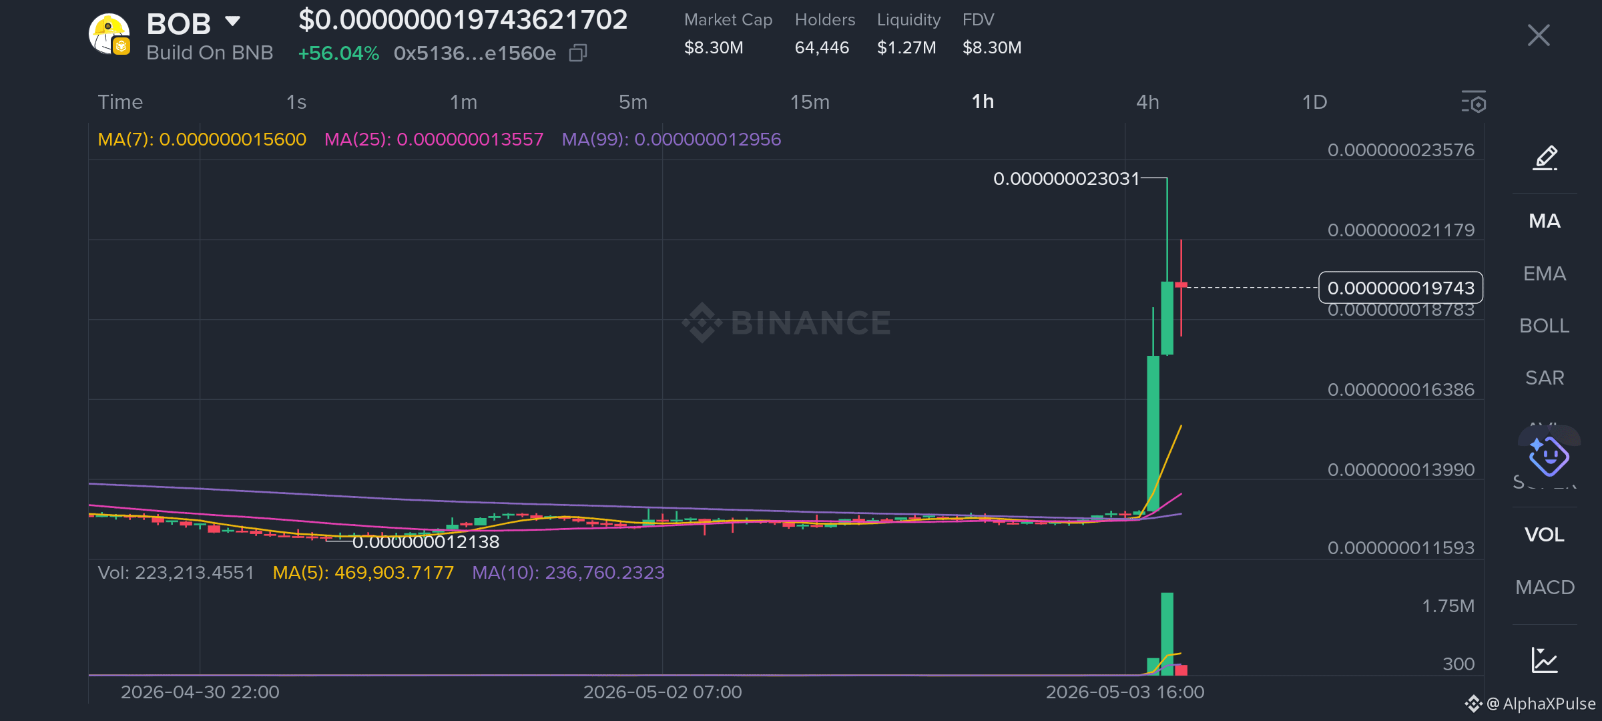
Task: Click the +56.04% change value
Action: click(x=338, y=53)
